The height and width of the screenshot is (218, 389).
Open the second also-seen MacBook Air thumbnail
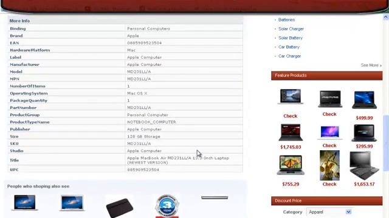click(72, 203)
